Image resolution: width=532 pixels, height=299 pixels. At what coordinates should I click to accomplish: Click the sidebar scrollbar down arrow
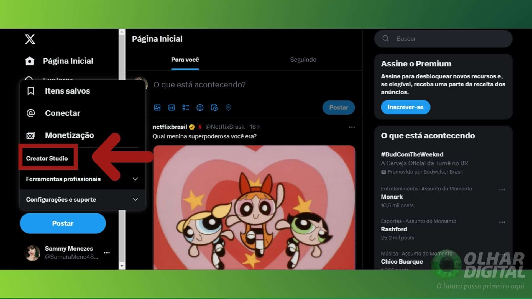[x=122, y=266]
